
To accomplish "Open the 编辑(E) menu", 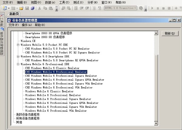I will point(22,2).
